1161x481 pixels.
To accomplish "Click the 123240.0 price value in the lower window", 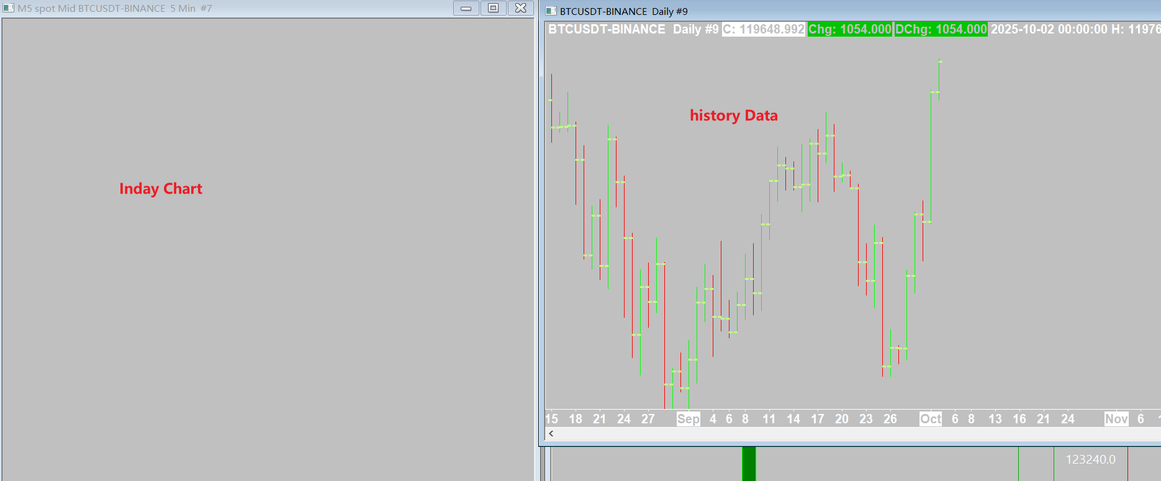I will [1091, 459].
